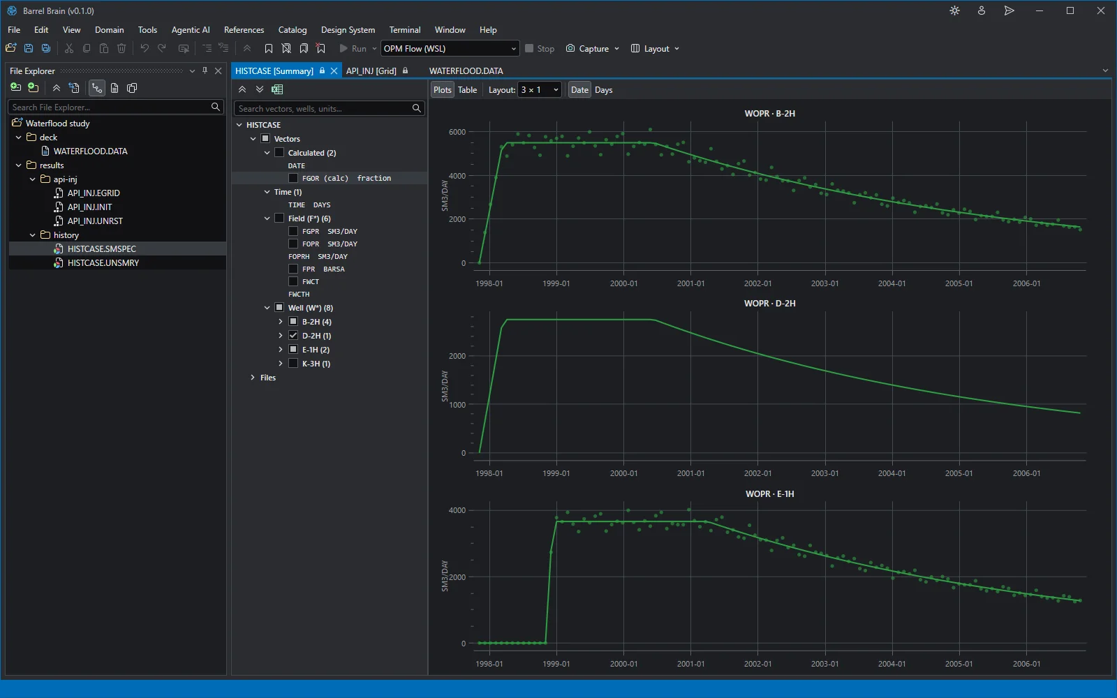Viewport: 1117px width, 698px height.
Task: Expand the Files node in vector tree
Action: (x=253, y=378)
